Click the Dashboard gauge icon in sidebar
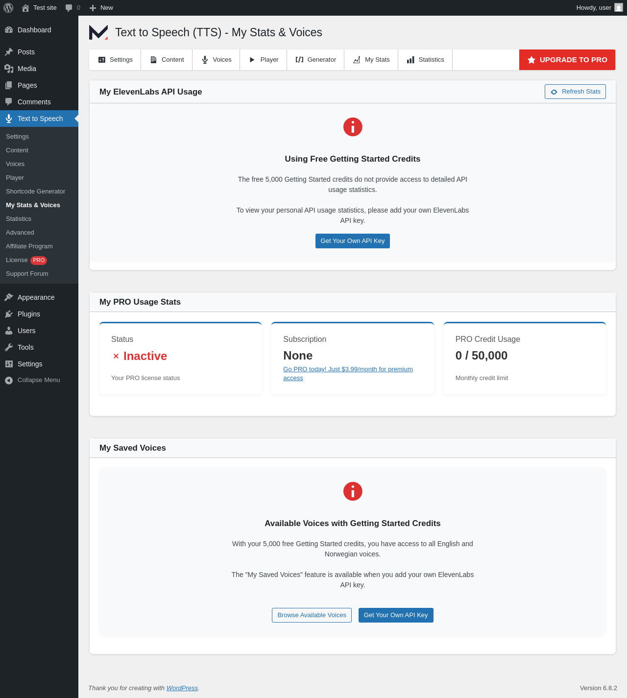 [9, 30]
